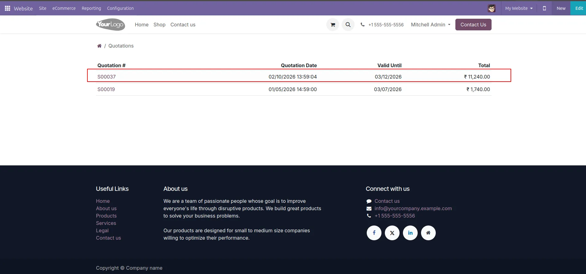
Task: Open the X (Twitter) social icon
Action: point(392,233)
